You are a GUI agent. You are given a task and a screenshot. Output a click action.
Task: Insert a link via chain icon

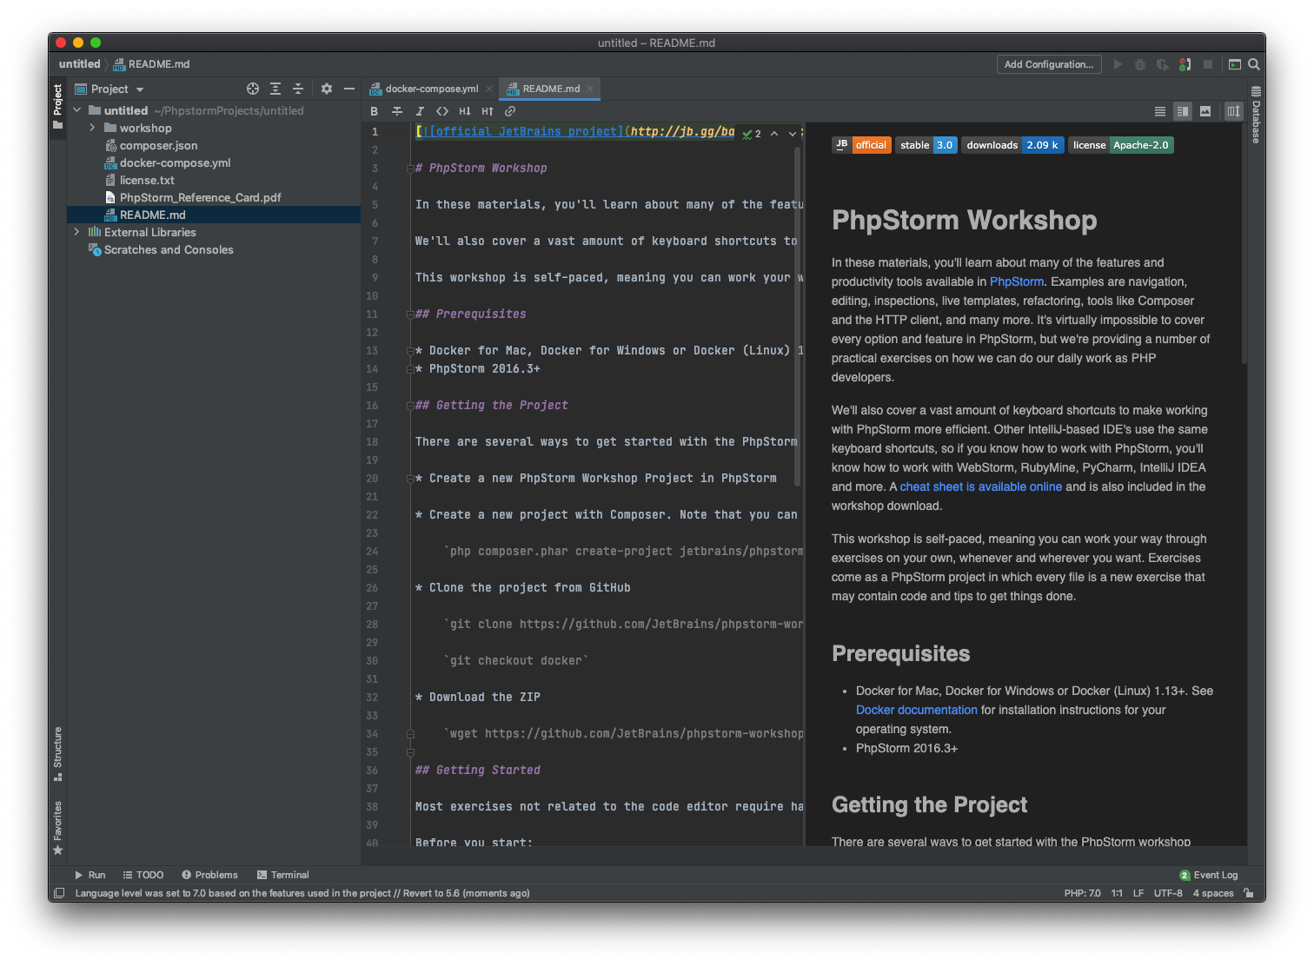pos(510,111)
